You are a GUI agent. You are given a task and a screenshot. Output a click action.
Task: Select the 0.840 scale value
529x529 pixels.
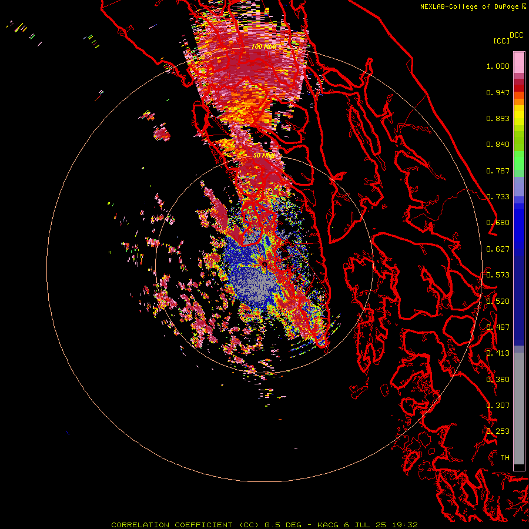tap(498, 145)
